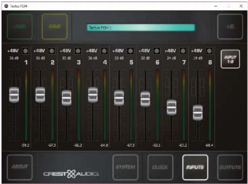The image size is (248, 184).
Task: Select the channel 5 fader handle
Action: (119, 98)
